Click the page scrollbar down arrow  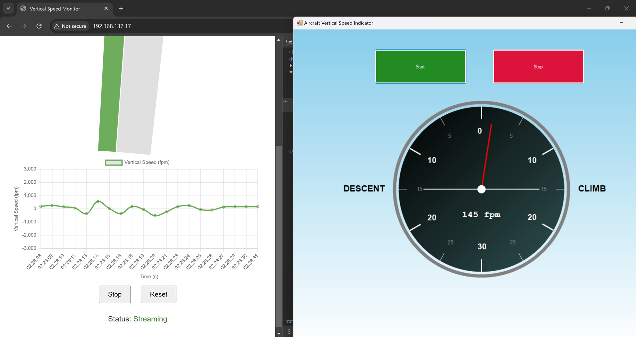pos(279,333)
